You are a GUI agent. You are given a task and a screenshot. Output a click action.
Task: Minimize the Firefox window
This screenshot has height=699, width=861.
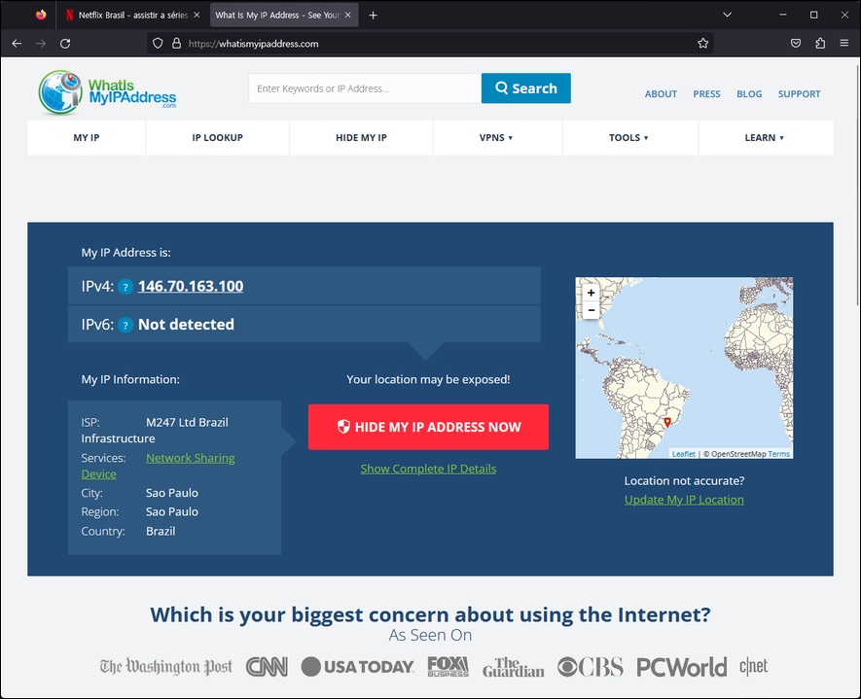[x=783, y=15]
